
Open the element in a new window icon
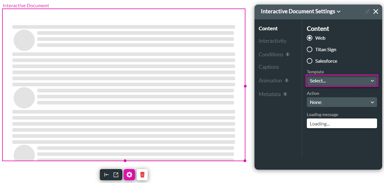(x=115, y=175)
